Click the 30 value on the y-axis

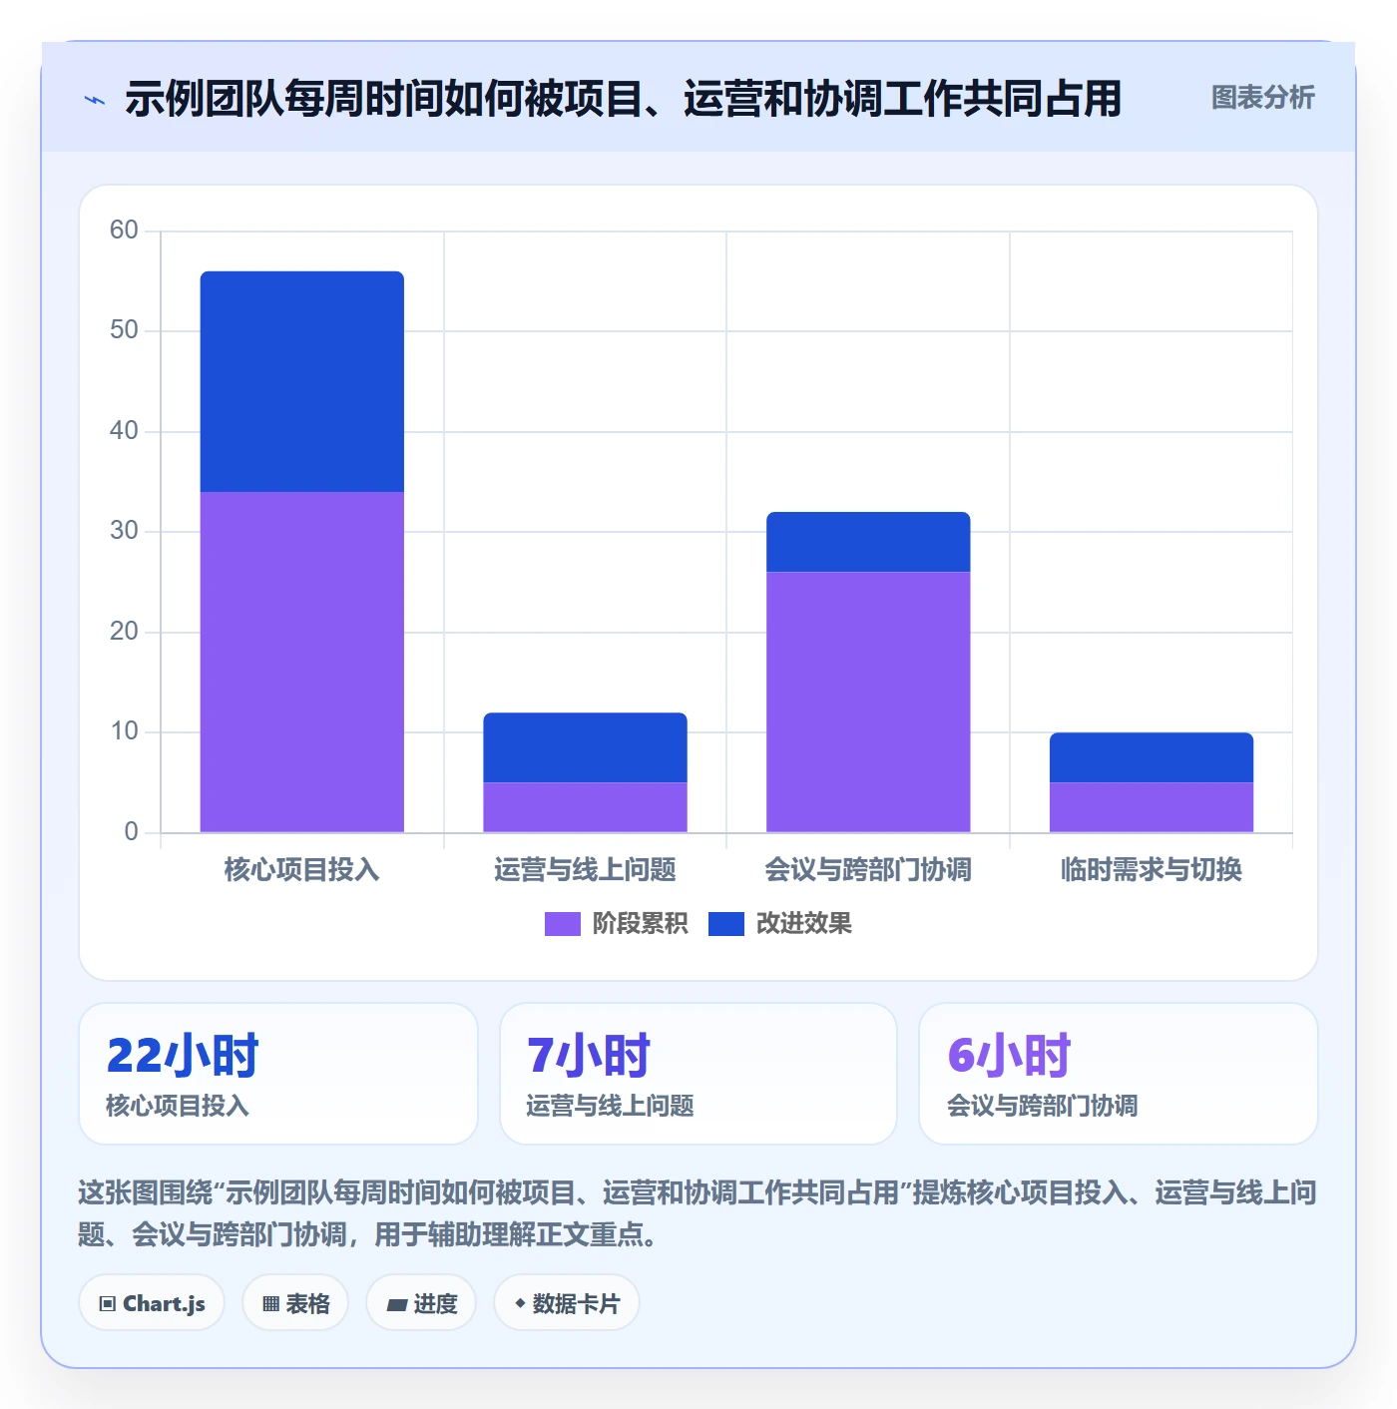point(124,531)
